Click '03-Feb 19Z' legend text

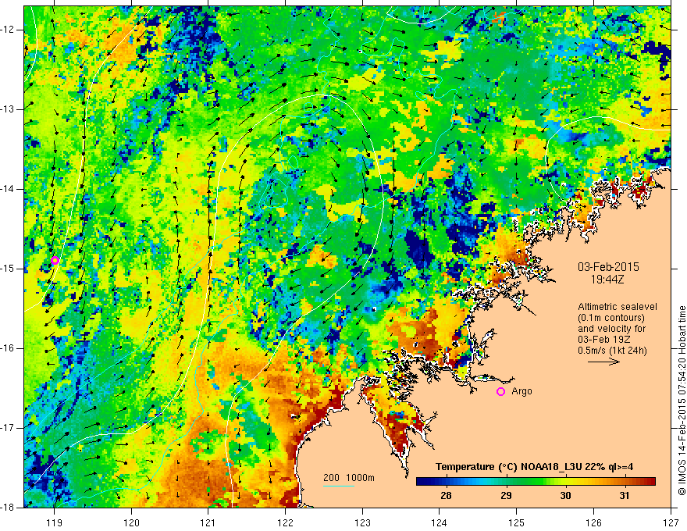(x=604, y=340)
